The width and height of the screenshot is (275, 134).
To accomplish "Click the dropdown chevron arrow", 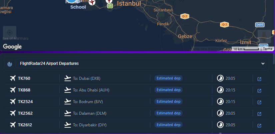I will coord(263,64).
